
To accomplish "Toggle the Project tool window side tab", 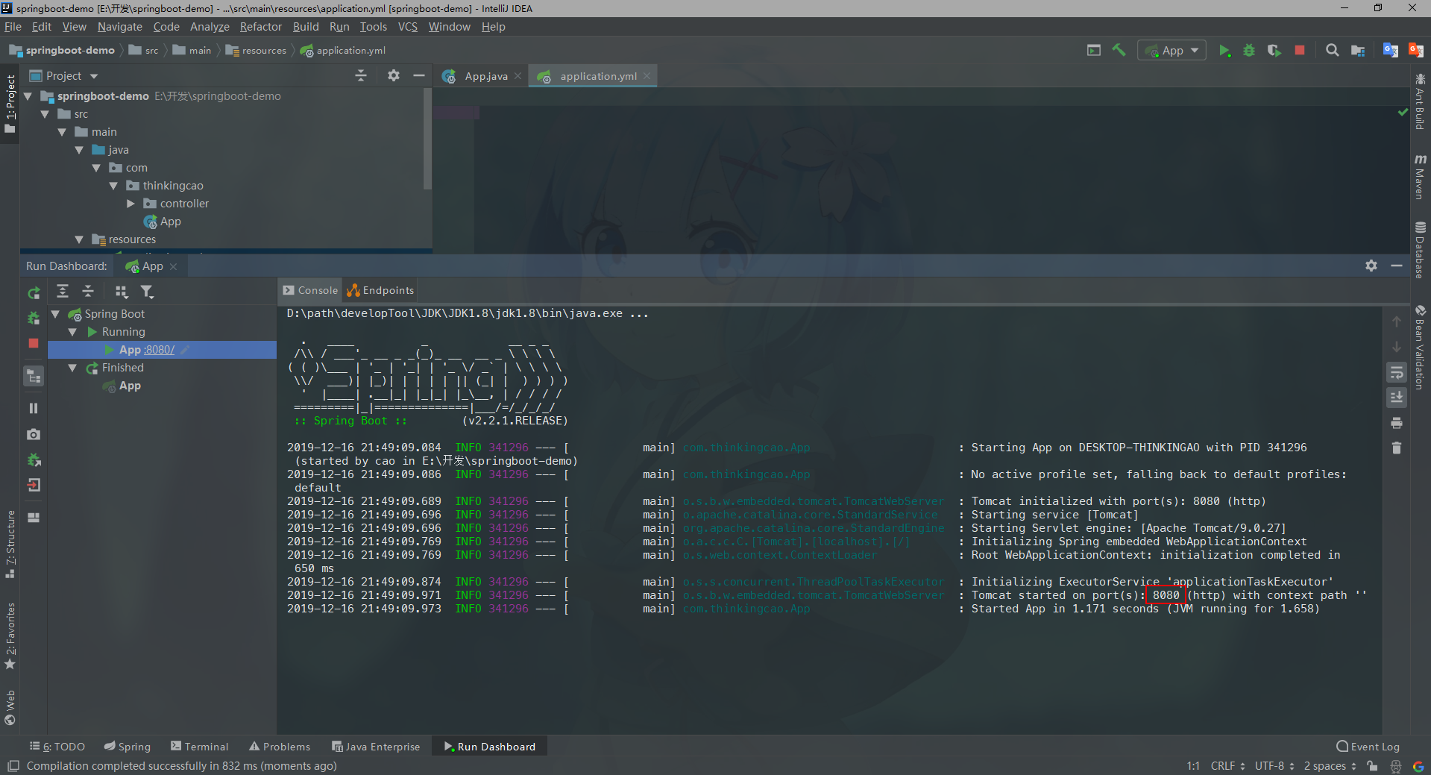I will point(10,103).
